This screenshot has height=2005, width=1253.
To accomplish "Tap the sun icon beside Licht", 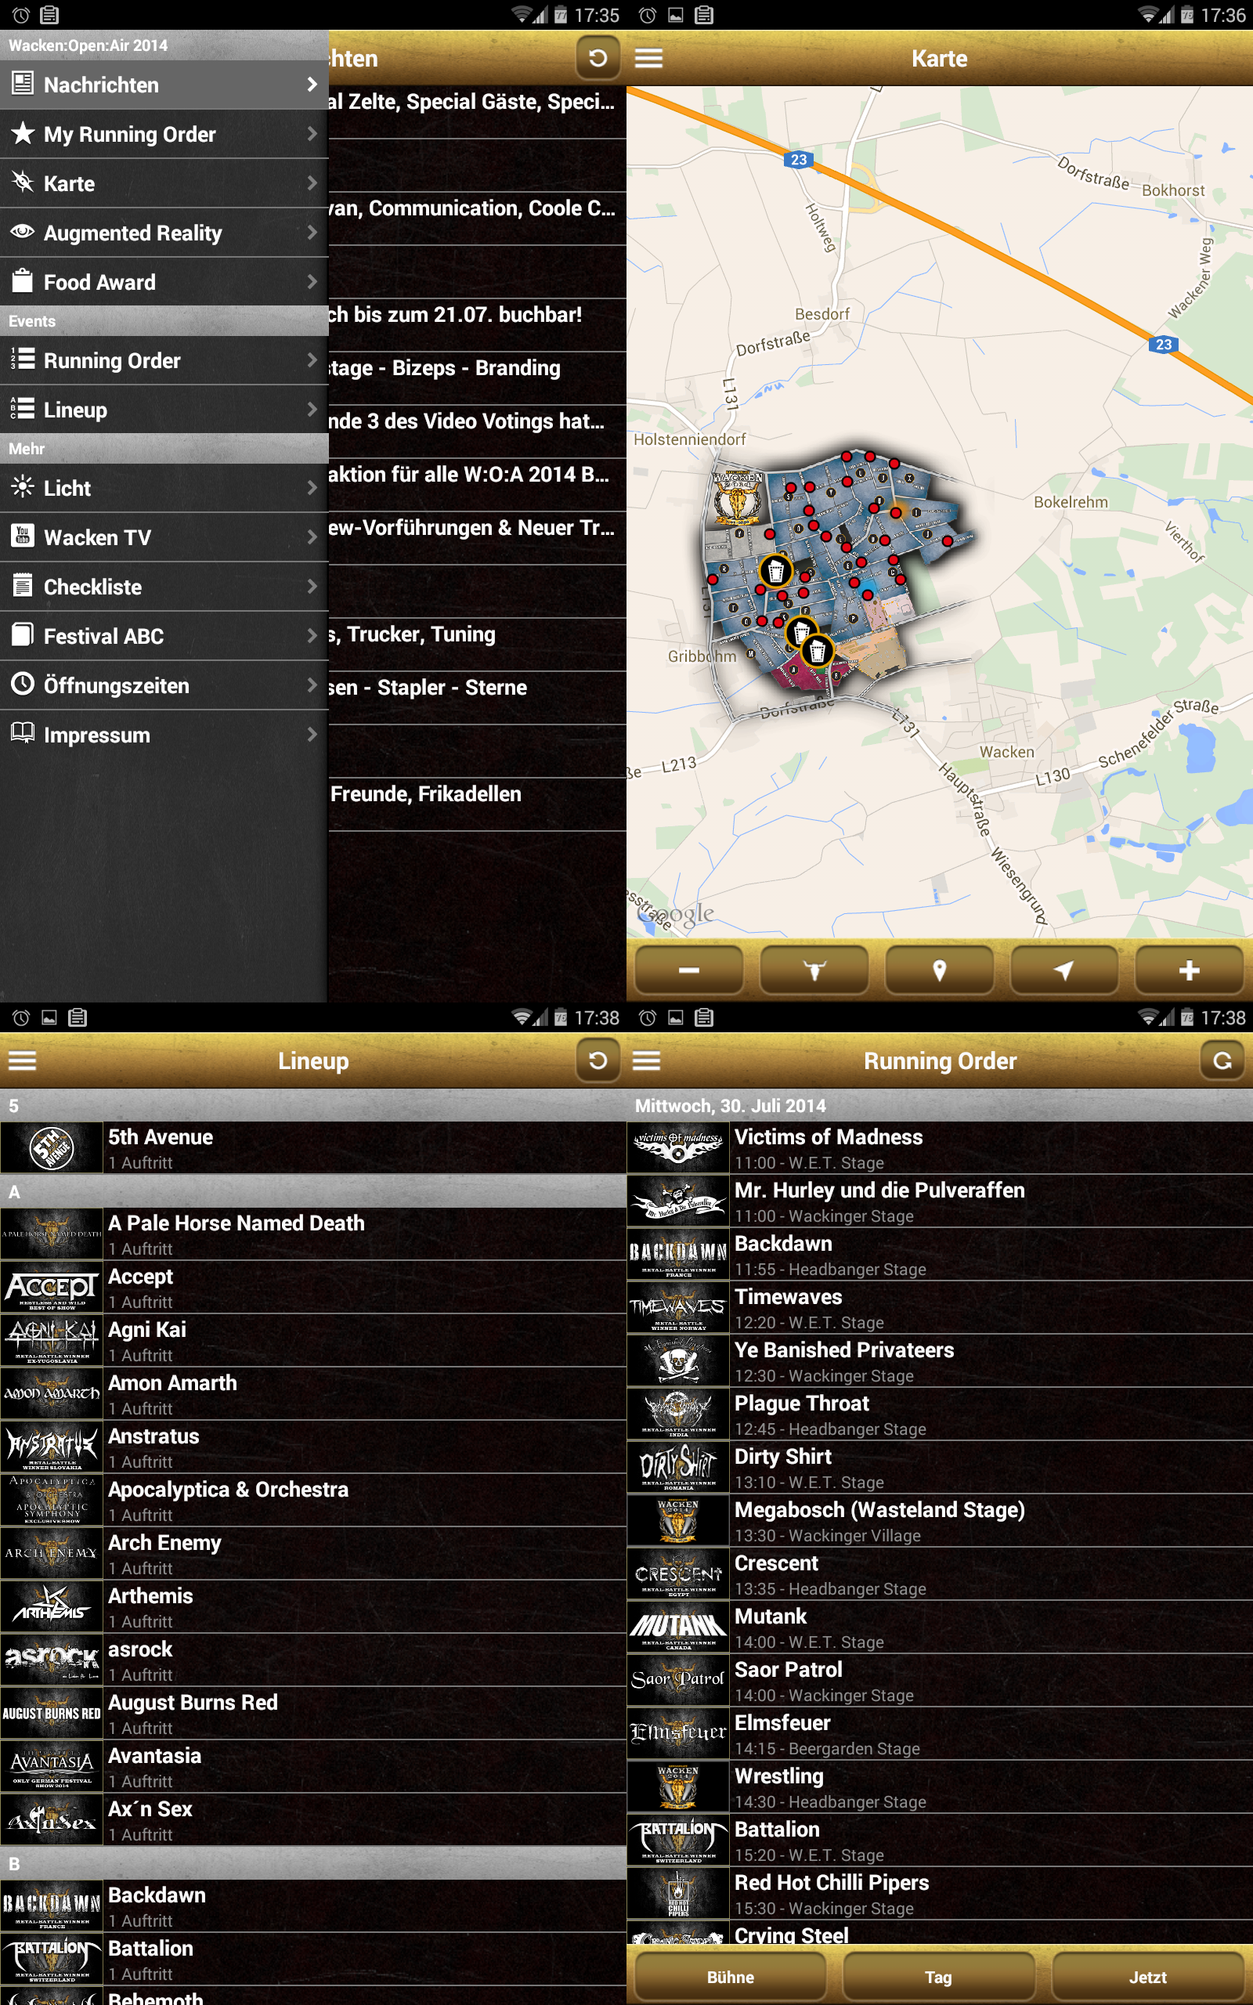I will [x=23, y=486].
